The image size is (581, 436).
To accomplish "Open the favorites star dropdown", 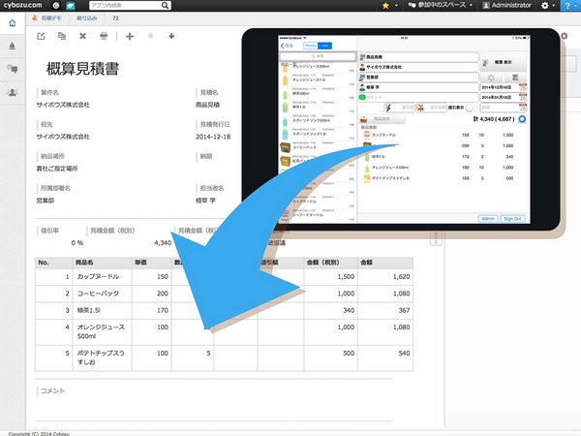I will coord(390,6).
